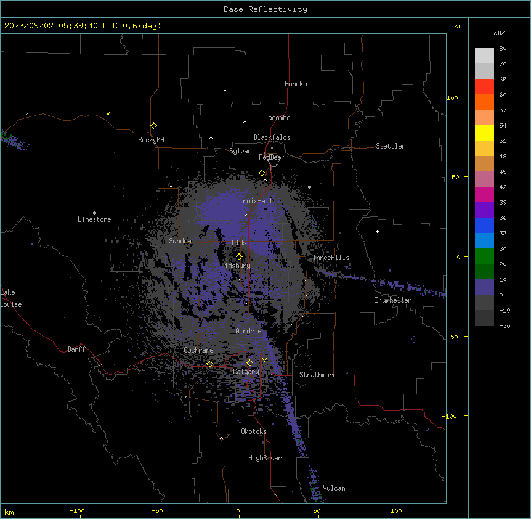Viewport: 531px width, 519px height.
Task: Click the slate purple 10-0 dBZ legend swatch
Action: (484, 287)
